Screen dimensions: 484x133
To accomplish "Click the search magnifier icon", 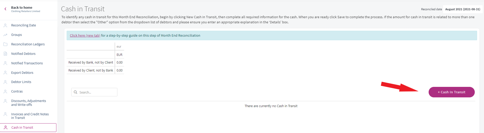I will 76,92.
